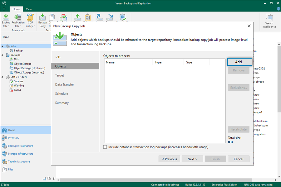Click the Exclusions... button
The height and width of the screenshot is (187, 281).
click(239, 88)
